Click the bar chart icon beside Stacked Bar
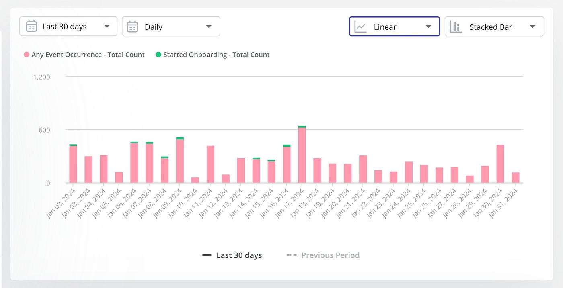 point(456,27)
